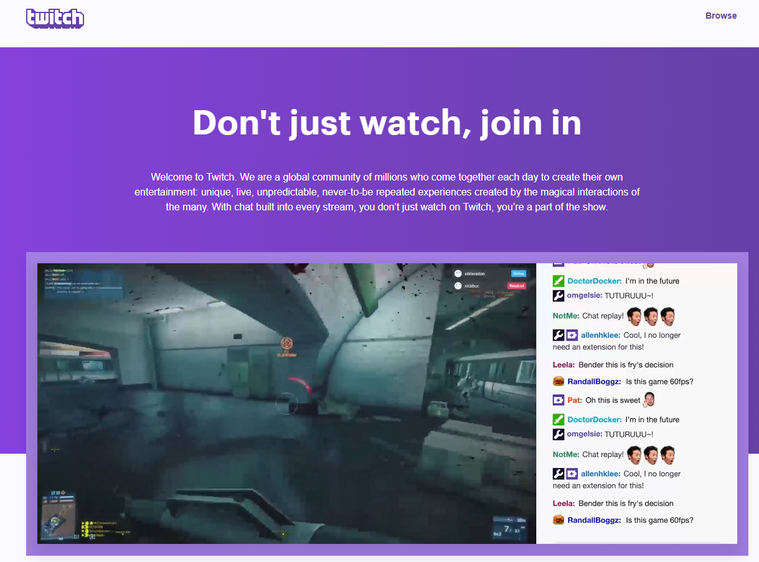Click the NotMe username in the upper Chat replay message
Image resolution: width=759 pixels, height=562 pixels.
click(566, 316)
